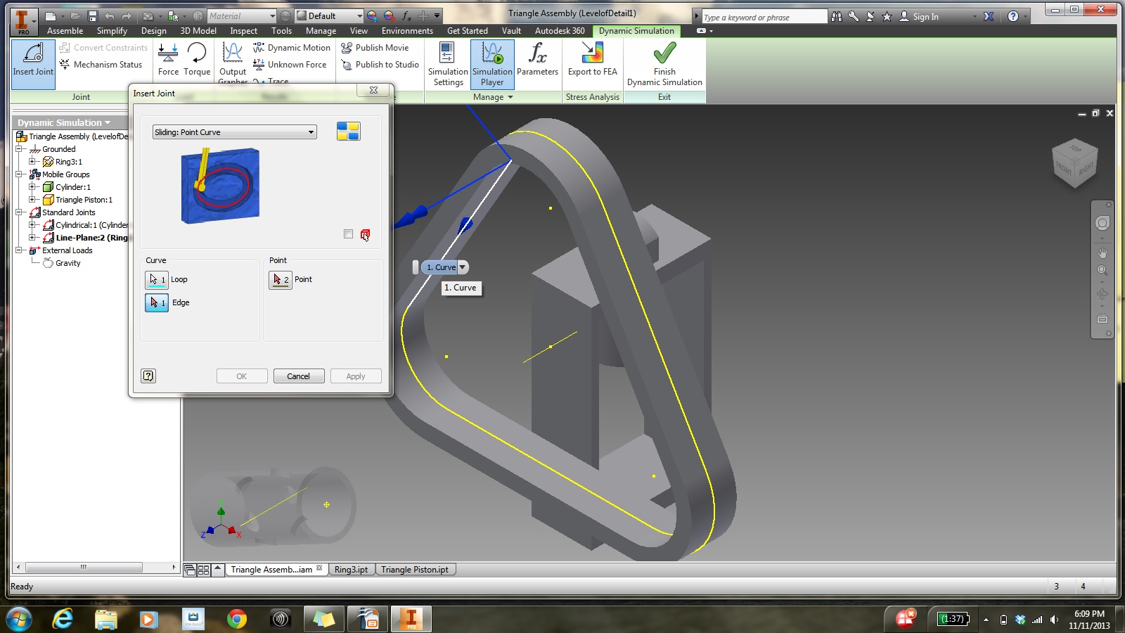Select the Force load tool
Image resolution: width=1125 pixels, height=633 pixels.
coord(168,60)
